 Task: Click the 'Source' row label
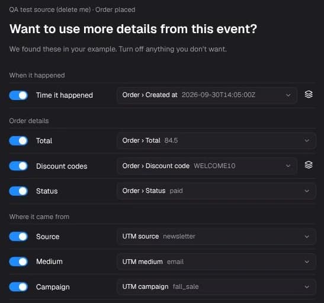48,237
